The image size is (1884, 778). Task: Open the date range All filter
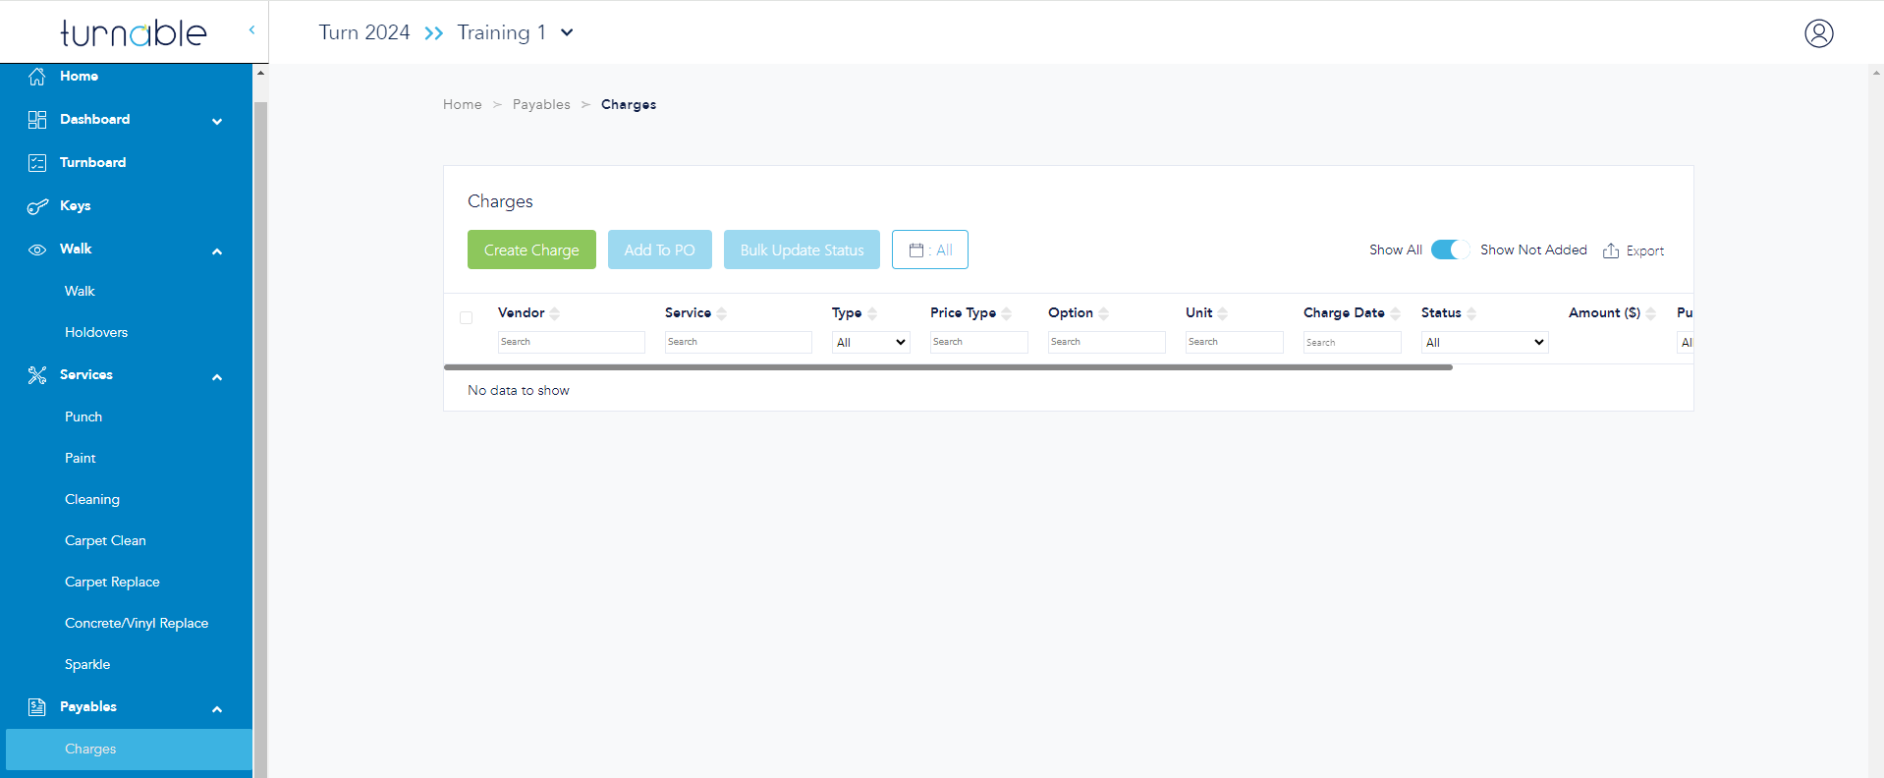930,250
